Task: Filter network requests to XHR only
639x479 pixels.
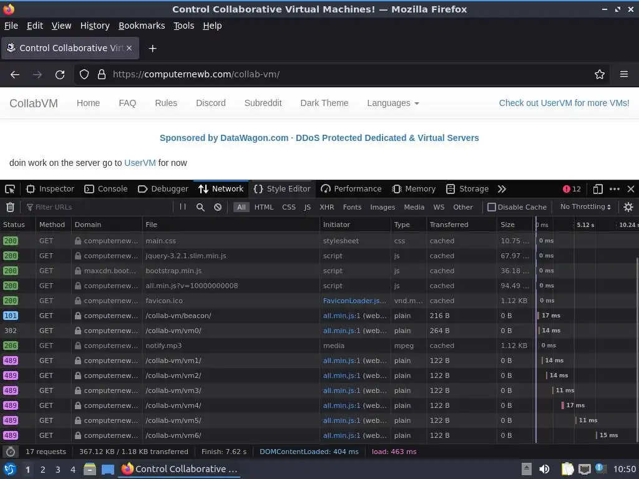Action: pyautogui.click(x=326, y=207)
